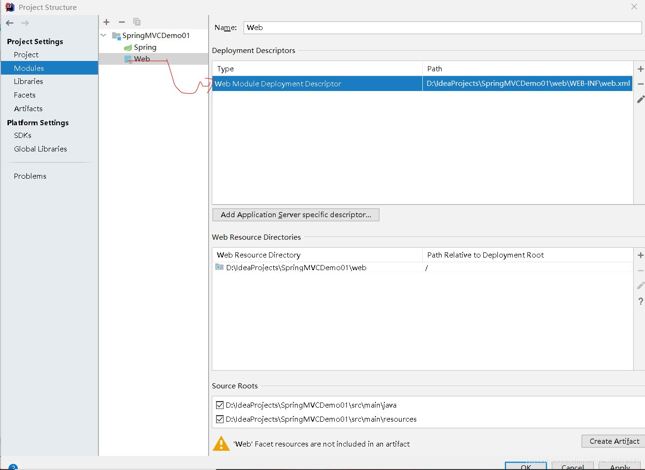Add a new module with plus icon

pyautogui.click(x=106, y=22)
